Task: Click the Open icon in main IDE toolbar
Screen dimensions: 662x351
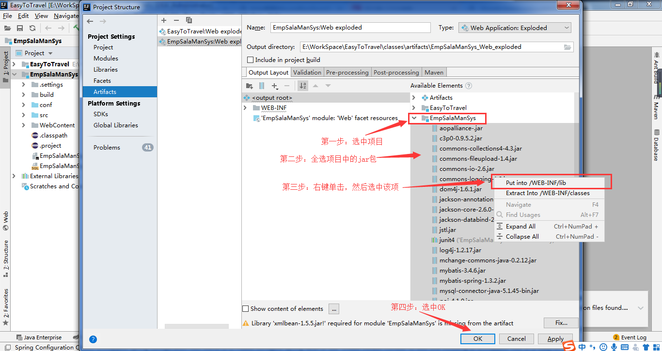Action: [x=7, y=28]
